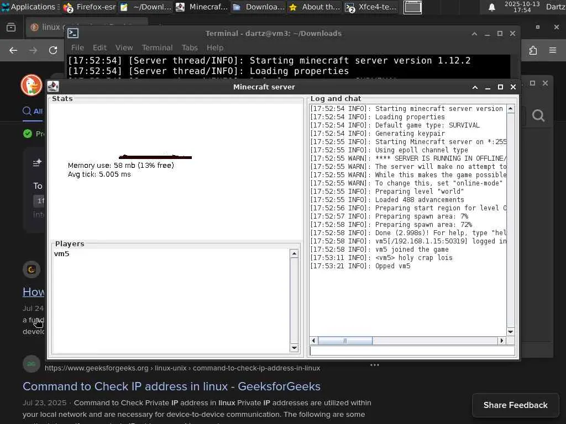Click the log horizontal scrollbar thumb
Image resolution: width=566 pixels, height=424 pixels.
coord(345,341)
